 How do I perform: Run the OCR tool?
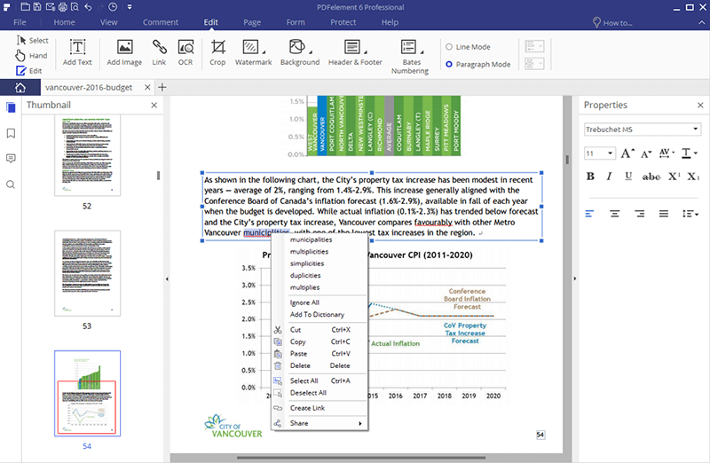[x=185, y=53]
